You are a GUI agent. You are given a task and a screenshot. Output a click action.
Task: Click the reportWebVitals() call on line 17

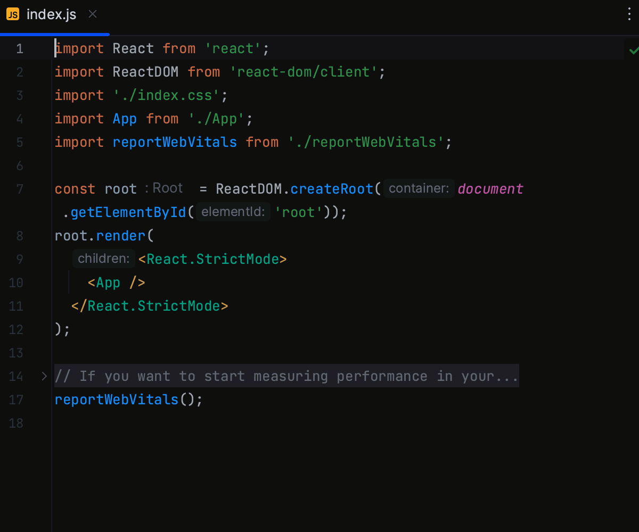pyautogui.click(x=116, y=400)
